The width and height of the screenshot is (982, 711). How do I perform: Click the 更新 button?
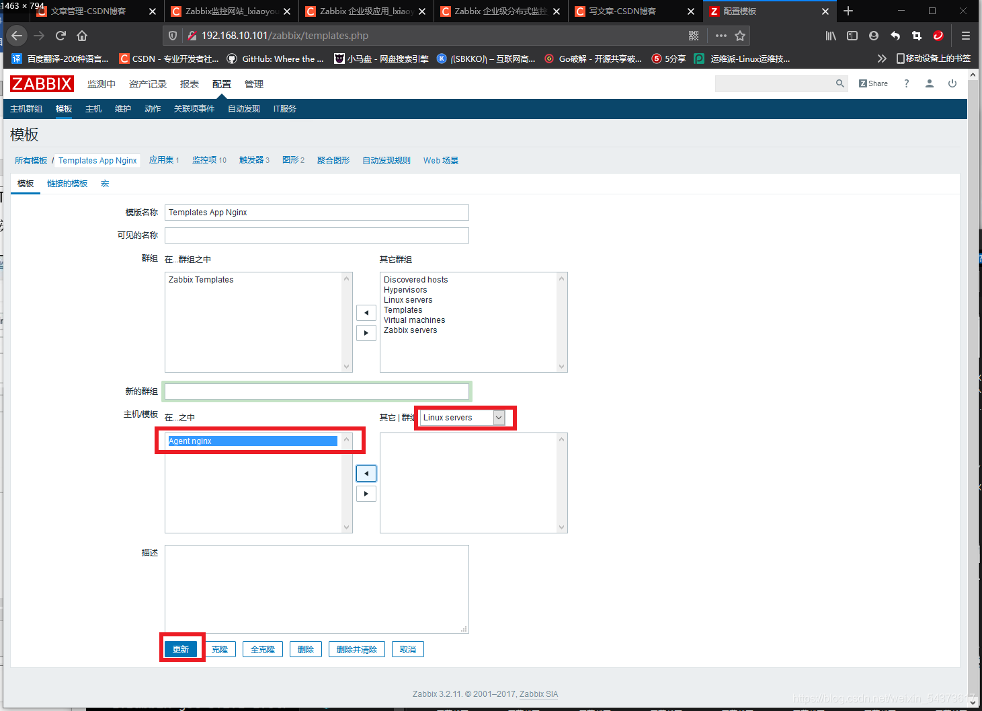pyautogui.click(x=181, y=649)
